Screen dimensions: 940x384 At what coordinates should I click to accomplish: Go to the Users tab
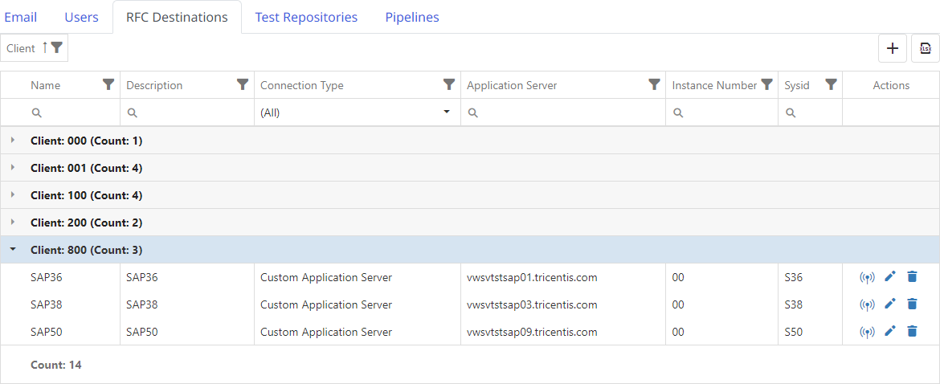point(81,17)
